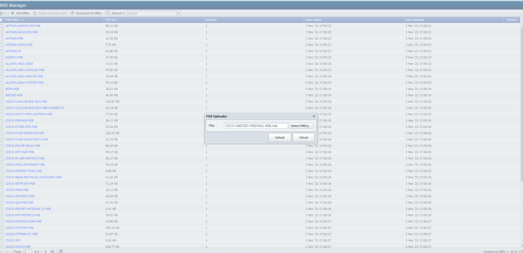Screen dimensions: 523x253
Task: Check the CISCO-ENVMON-MIB row checkbox
Action: (1, 121)
